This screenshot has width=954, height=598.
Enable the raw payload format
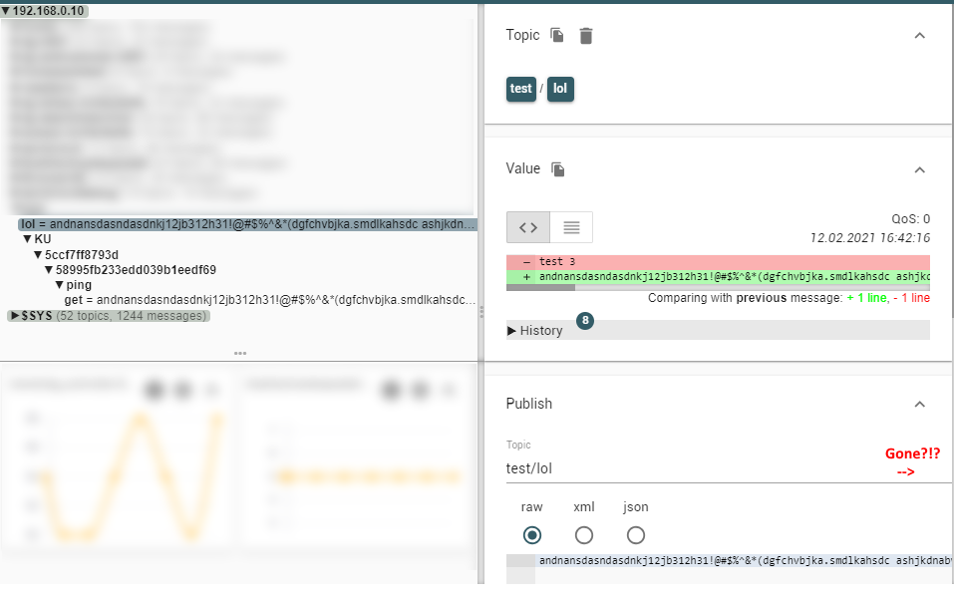[x=531, y=535]
